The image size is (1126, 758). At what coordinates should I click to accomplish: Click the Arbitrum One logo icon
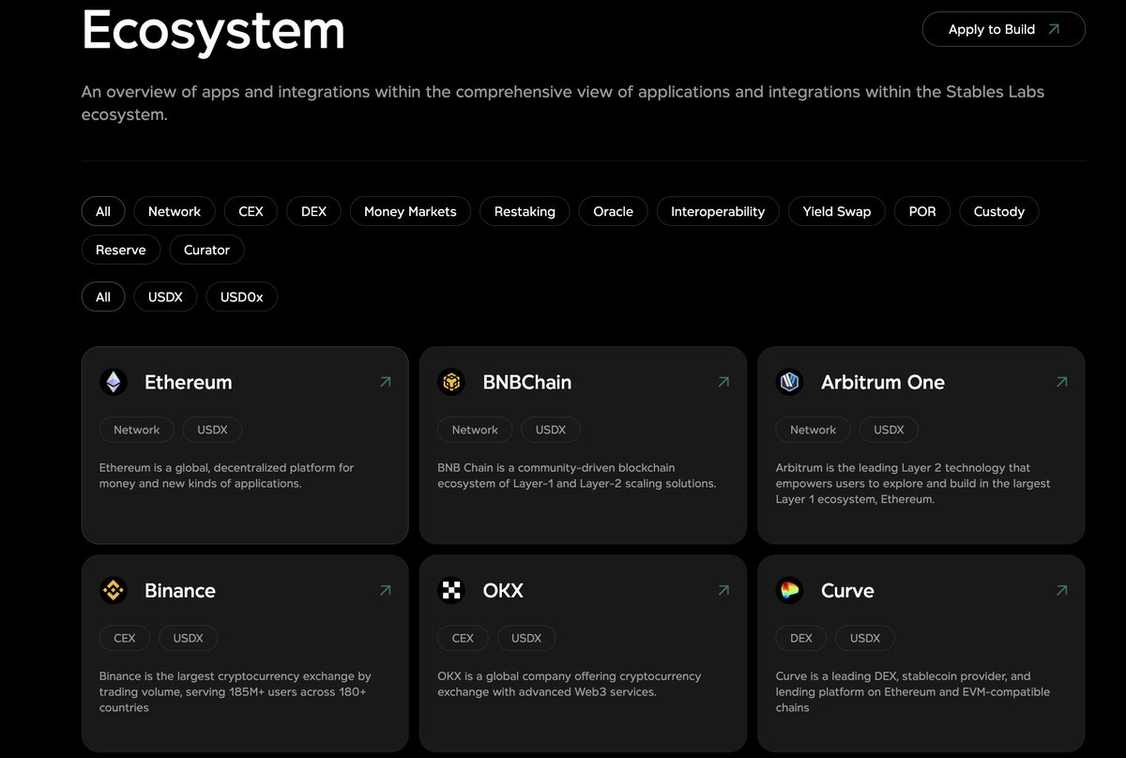[790, 382]
